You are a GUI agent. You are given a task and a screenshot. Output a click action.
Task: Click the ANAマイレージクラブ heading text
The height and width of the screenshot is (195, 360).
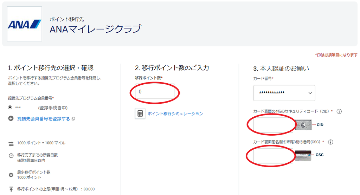95,29
